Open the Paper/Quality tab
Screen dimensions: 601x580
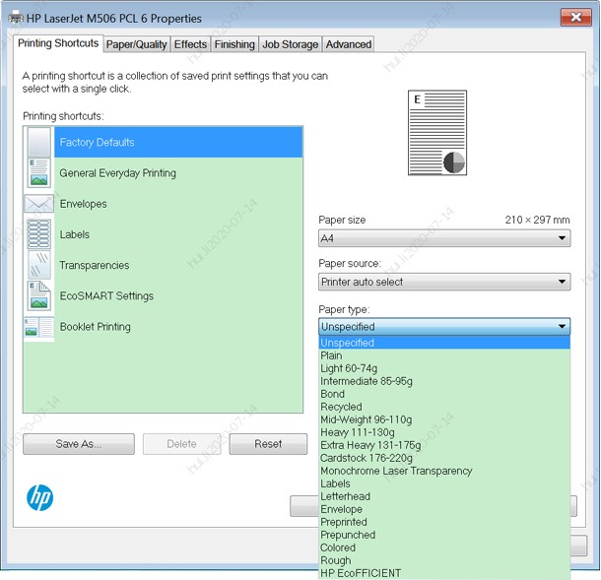coord(136,44)
